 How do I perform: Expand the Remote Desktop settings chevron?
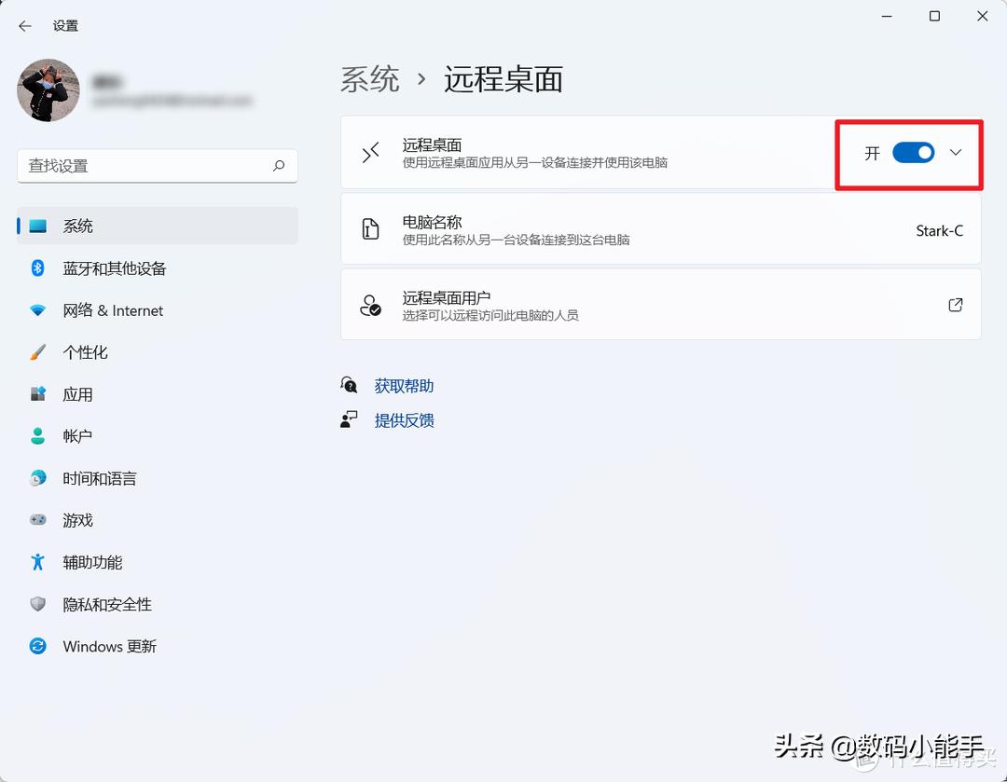coord(954,153)
